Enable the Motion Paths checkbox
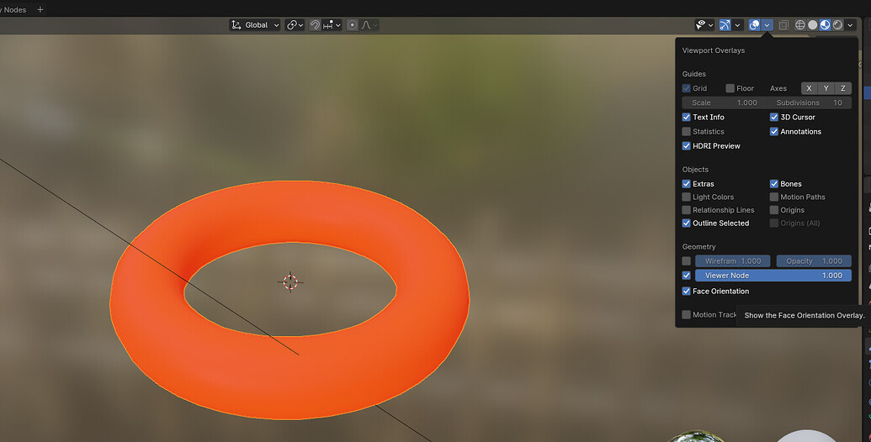The width and height of the screenshot is (871, 442). click(x=773, y=197)
